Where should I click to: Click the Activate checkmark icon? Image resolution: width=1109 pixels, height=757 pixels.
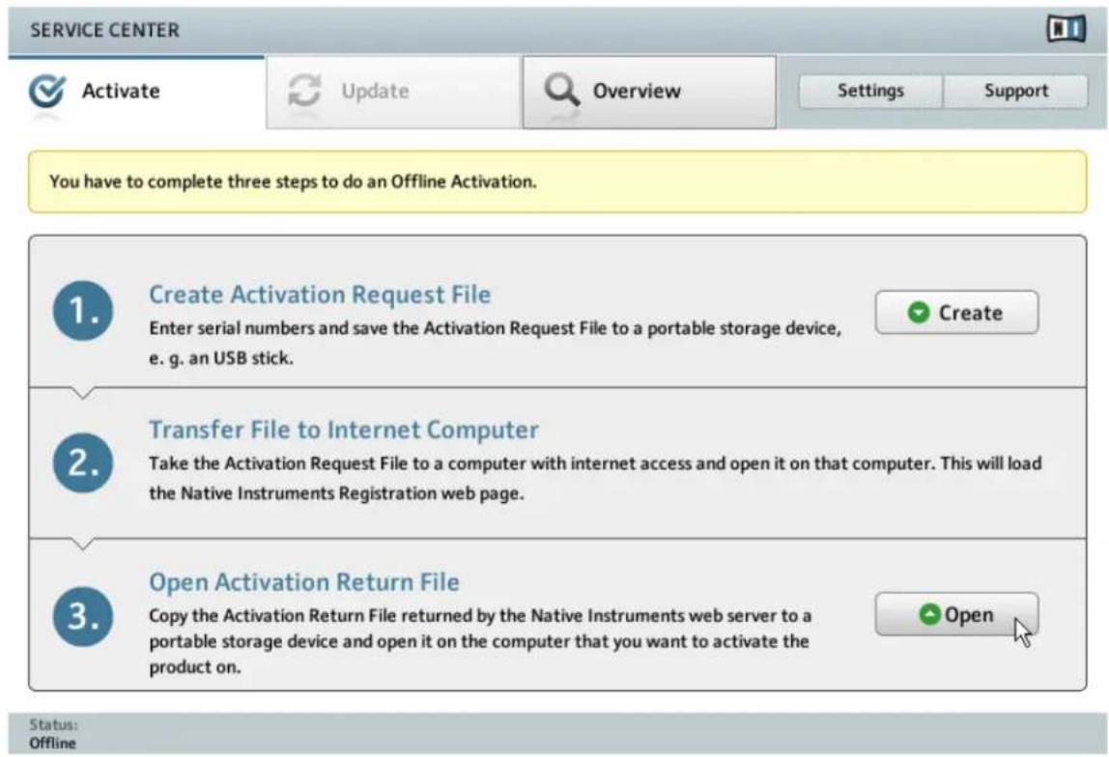[46, 91]
